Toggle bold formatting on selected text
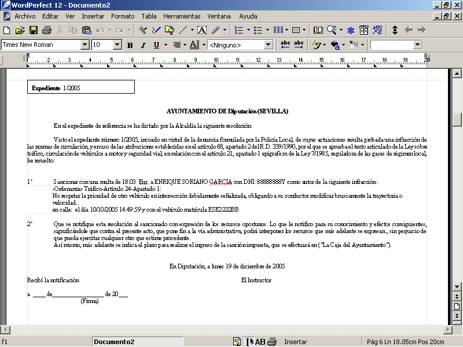The height and width of the screenshot is (347, 463). pyautogui.click(x=130, y=45)
